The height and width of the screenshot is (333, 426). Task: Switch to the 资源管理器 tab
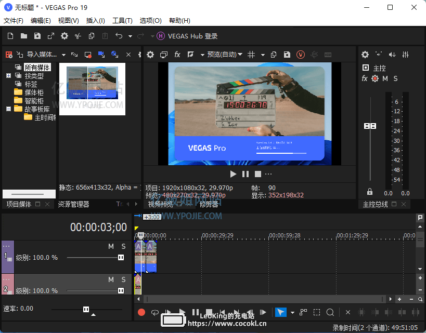73,204
